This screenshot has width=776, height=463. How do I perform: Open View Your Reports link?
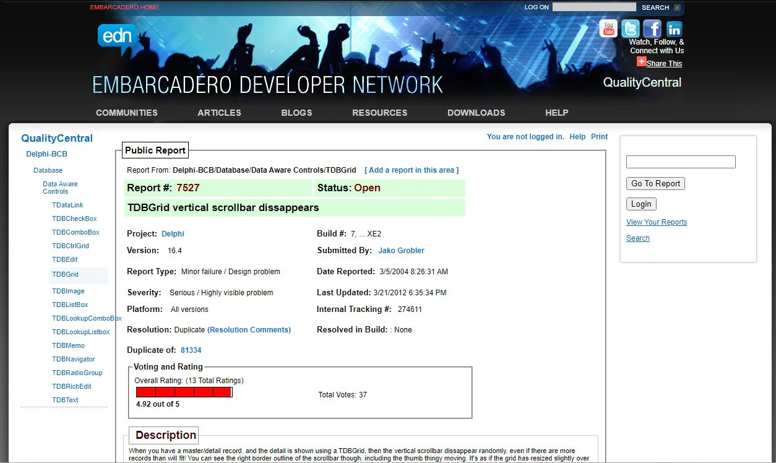click(657, 222)
